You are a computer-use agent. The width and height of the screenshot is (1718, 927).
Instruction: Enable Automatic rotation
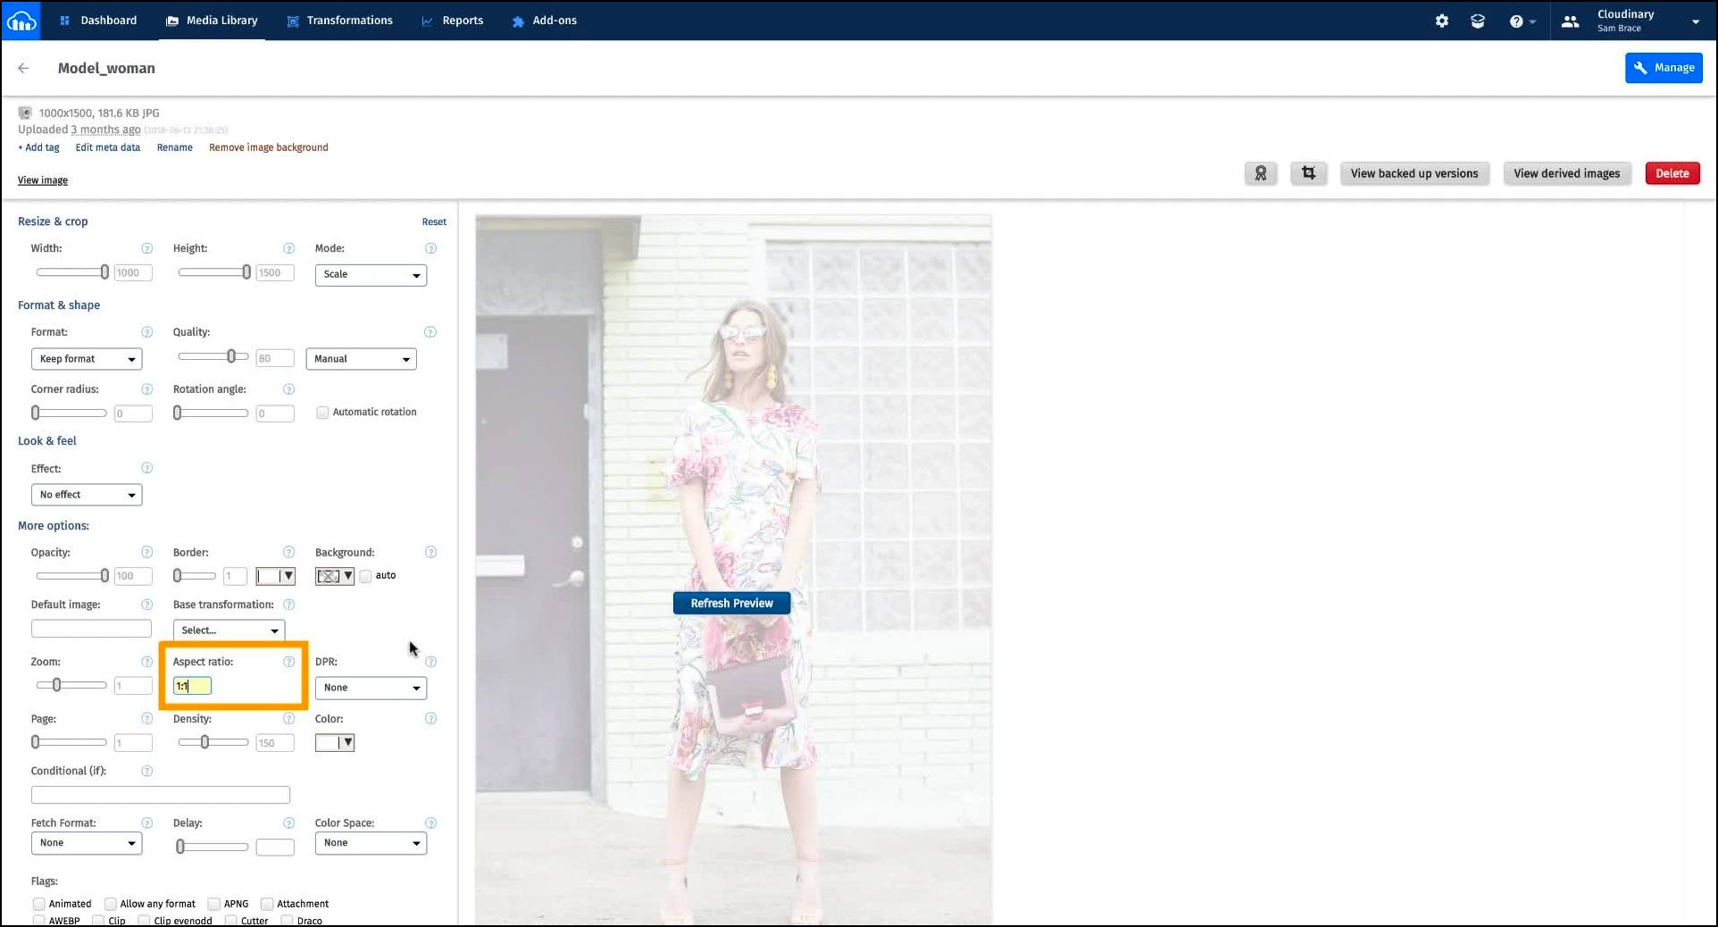(322, 412)
